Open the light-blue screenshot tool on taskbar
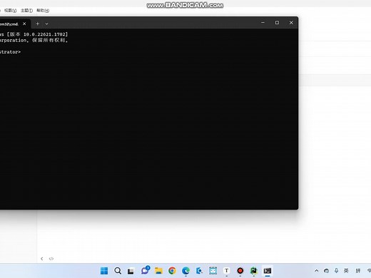 click(213, 271)
